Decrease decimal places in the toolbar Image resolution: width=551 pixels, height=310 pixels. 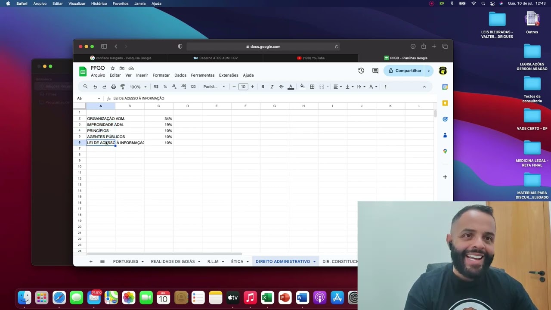174,87
